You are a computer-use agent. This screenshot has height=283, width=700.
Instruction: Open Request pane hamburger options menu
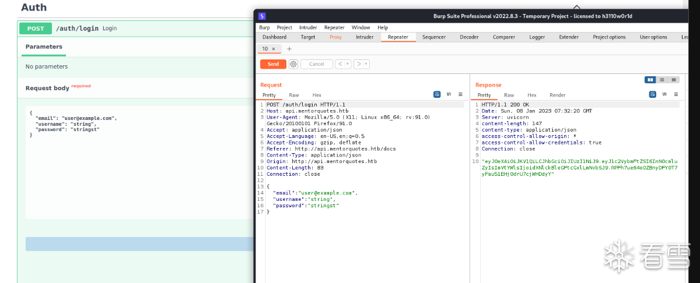460,94
